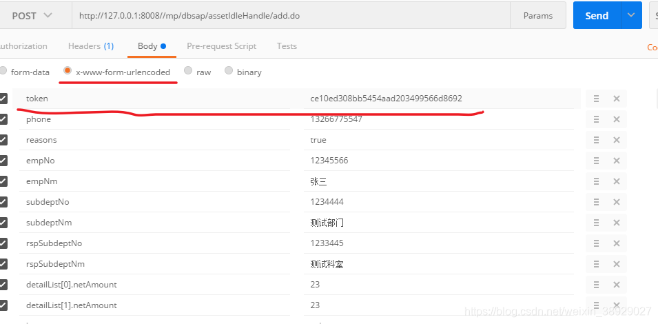Select the form-data radio option
Viewport: 658px width, 324px height.
[3, 71]
